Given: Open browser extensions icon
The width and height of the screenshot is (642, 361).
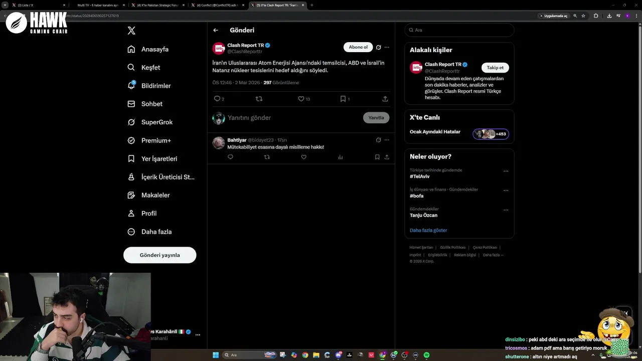Looking at the screenshot, I should tap(596, 16).
